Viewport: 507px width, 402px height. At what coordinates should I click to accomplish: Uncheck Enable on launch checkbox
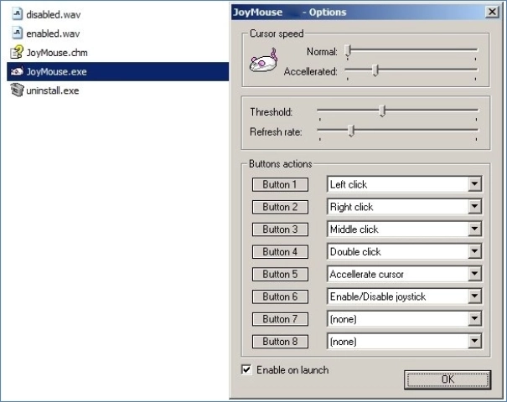pos(246,369)
